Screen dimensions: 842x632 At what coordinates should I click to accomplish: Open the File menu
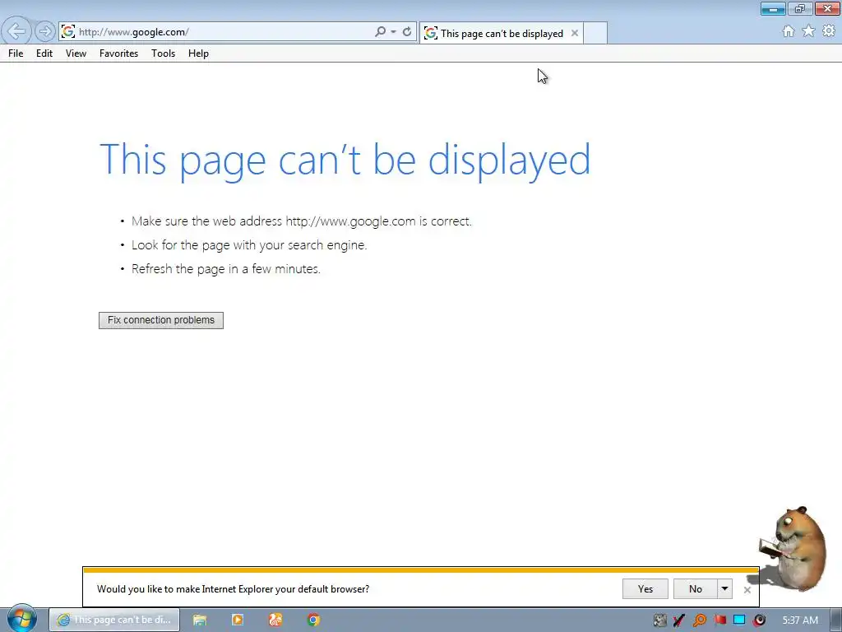tap(16, 53)
